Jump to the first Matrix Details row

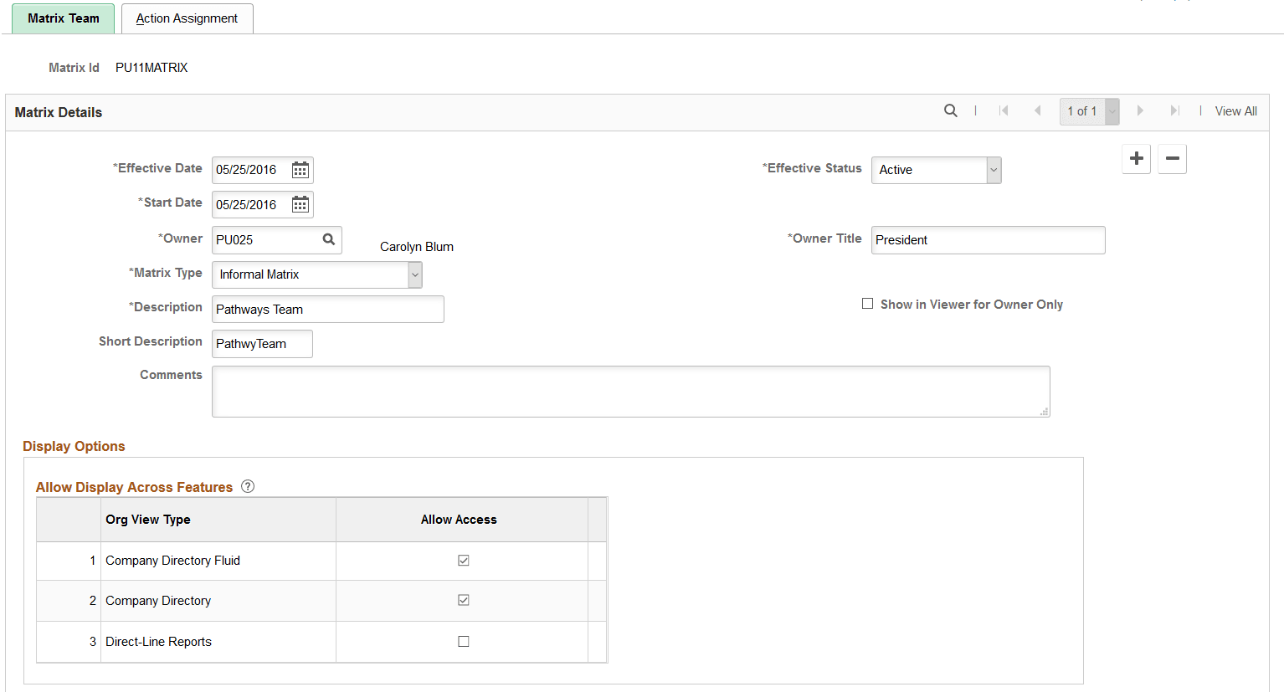pyautogui.click(x=1004, y=110)
